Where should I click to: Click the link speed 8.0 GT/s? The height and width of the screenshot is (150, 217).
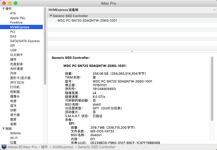point(99,97)
